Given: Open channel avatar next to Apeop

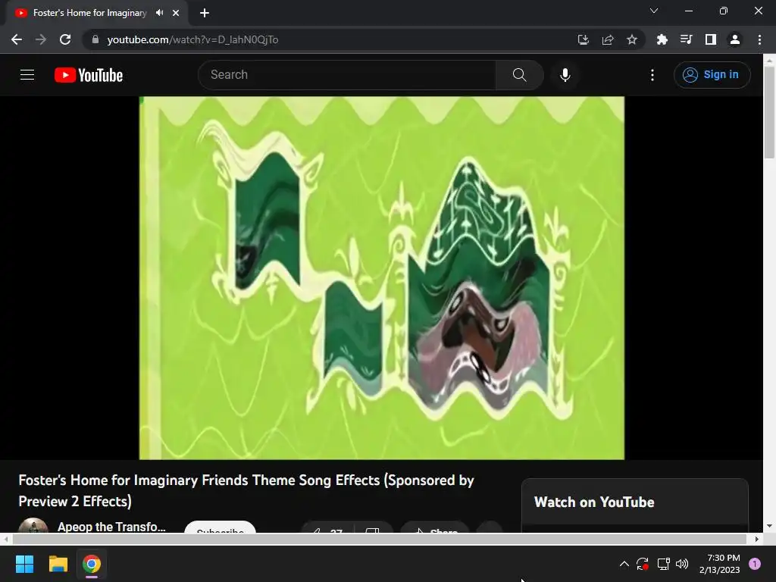Looking at the screenshot, I should pyautogui.click(x=33, y=525).
